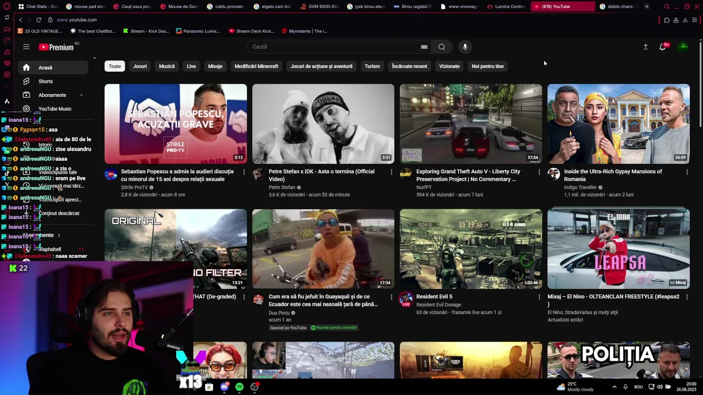The image size is (703, 395).
Task: Open Dua Pintu channel link
Action: coord(279,313)
